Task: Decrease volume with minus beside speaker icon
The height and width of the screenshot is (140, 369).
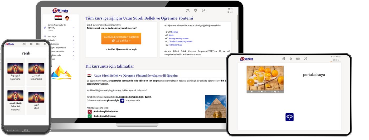Action: (x=259, y=92)
